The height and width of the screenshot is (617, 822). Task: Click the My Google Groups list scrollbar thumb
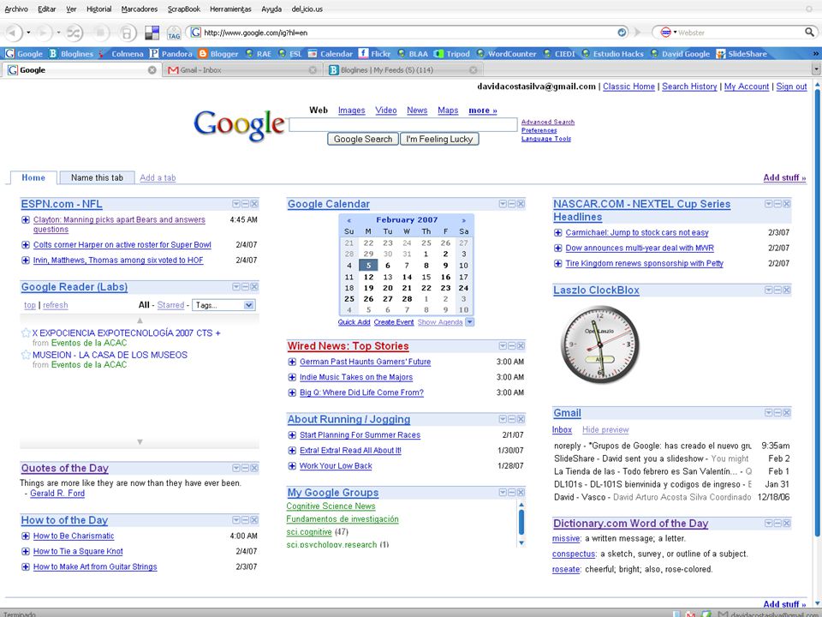521,522
